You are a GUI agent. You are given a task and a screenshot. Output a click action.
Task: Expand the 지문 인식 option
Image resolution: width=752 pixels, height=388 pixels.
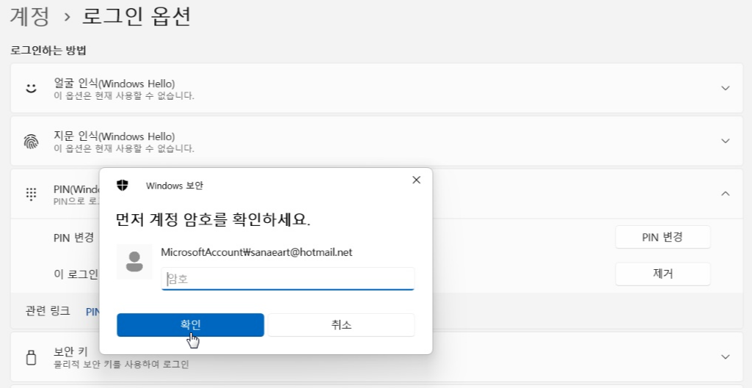[x=725, y=141]
